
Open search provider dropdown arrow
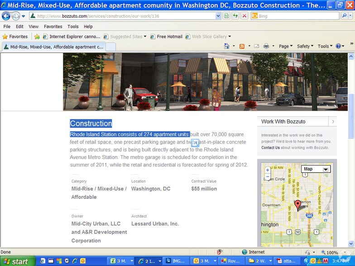coord(350,16)
